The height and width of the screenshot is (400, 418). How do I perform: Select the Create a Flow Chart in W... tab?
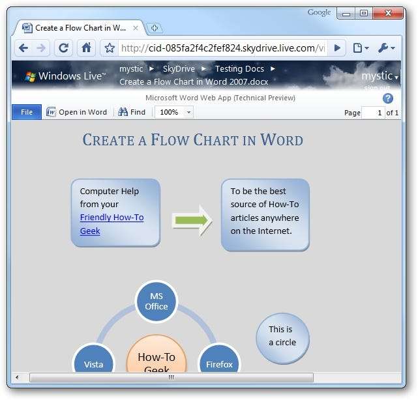(x=80, y=28)
